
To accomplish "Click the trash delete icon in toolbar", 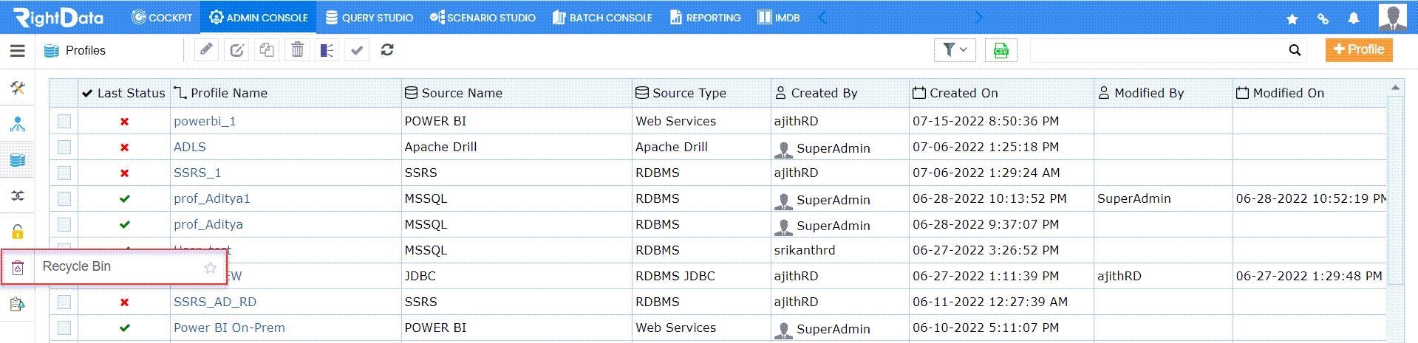I will click(297, 50).
